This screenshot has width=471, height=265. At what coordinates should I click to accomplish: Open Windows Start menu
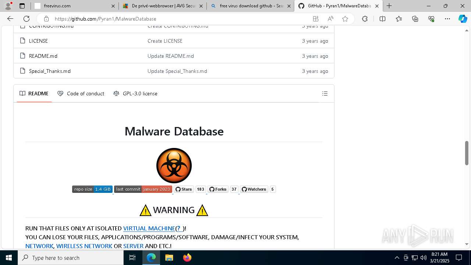[x=9, y=258]
